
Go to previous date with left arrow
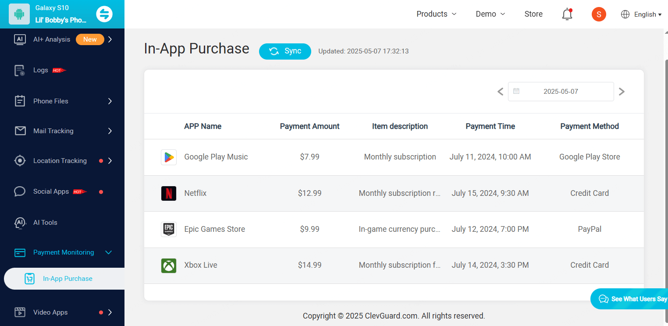pos(500,92)
